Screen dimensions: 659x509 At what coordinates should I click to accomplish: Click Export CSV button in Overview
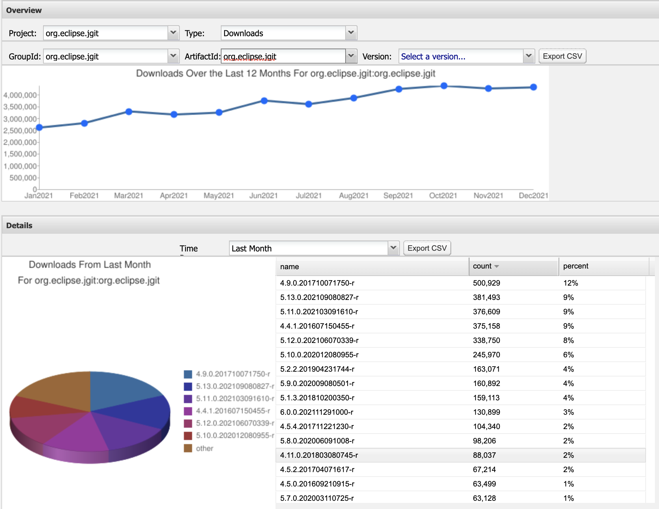coord(562,56)
